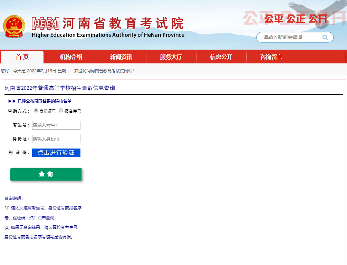Open the 机构介绍 menu item

[x=71, y=57]
